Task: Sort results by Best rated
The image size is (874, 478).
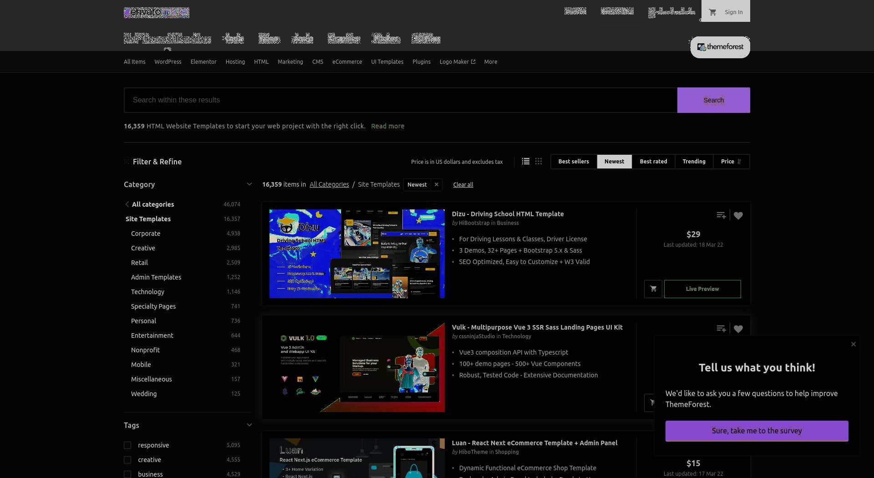Action: tap(653, 162)
